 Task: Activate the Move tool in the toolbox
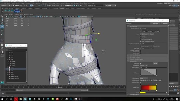click(x=2, y=27)
